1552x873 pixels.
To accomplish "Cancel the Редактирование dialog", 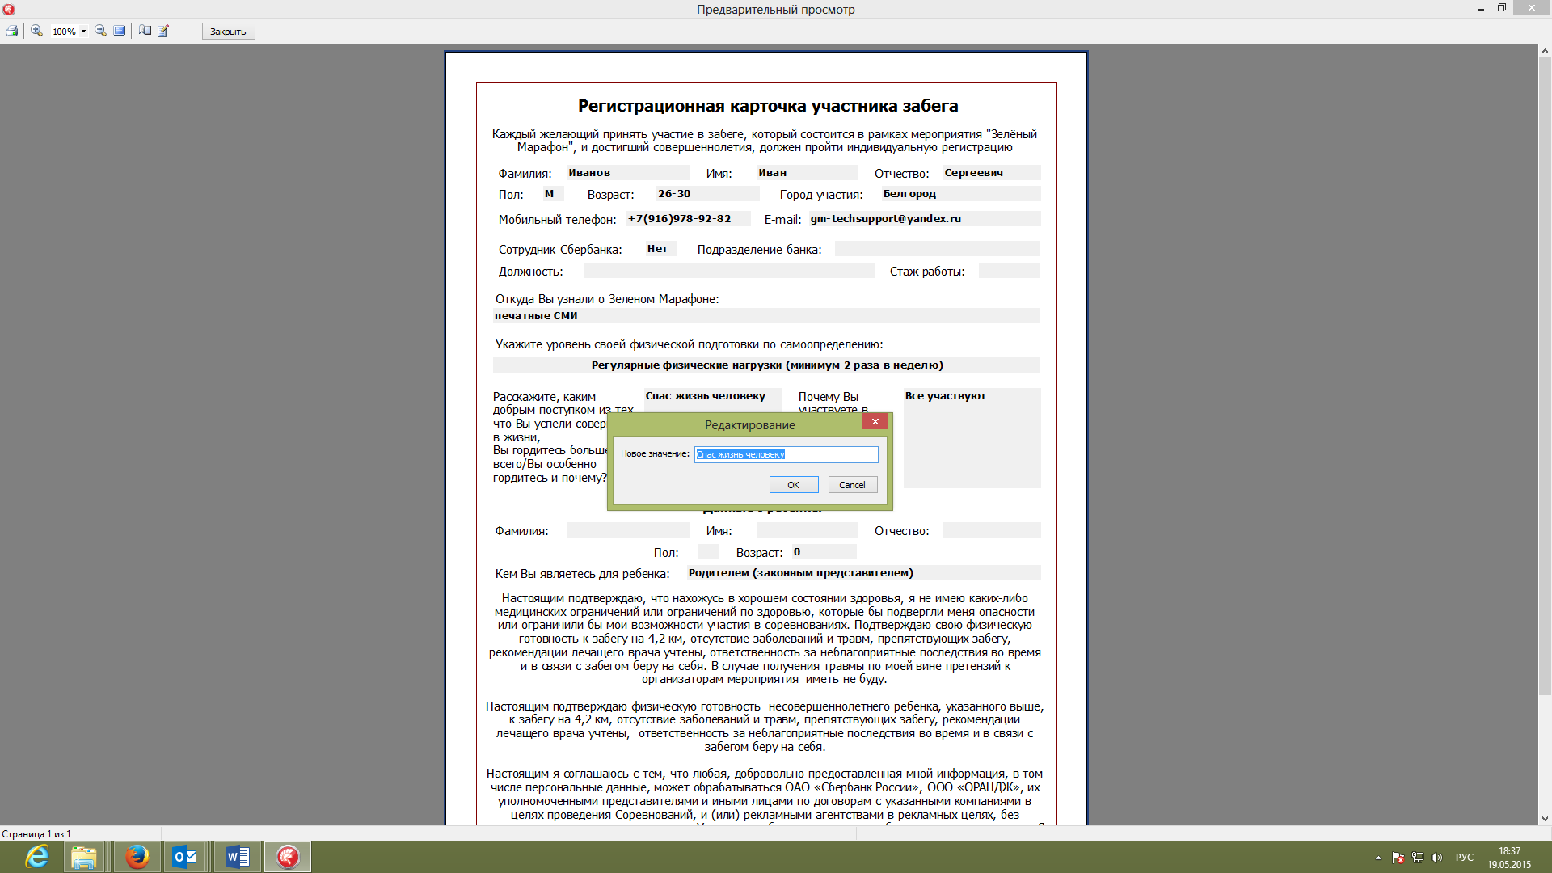I will click(x=852, y=485).
